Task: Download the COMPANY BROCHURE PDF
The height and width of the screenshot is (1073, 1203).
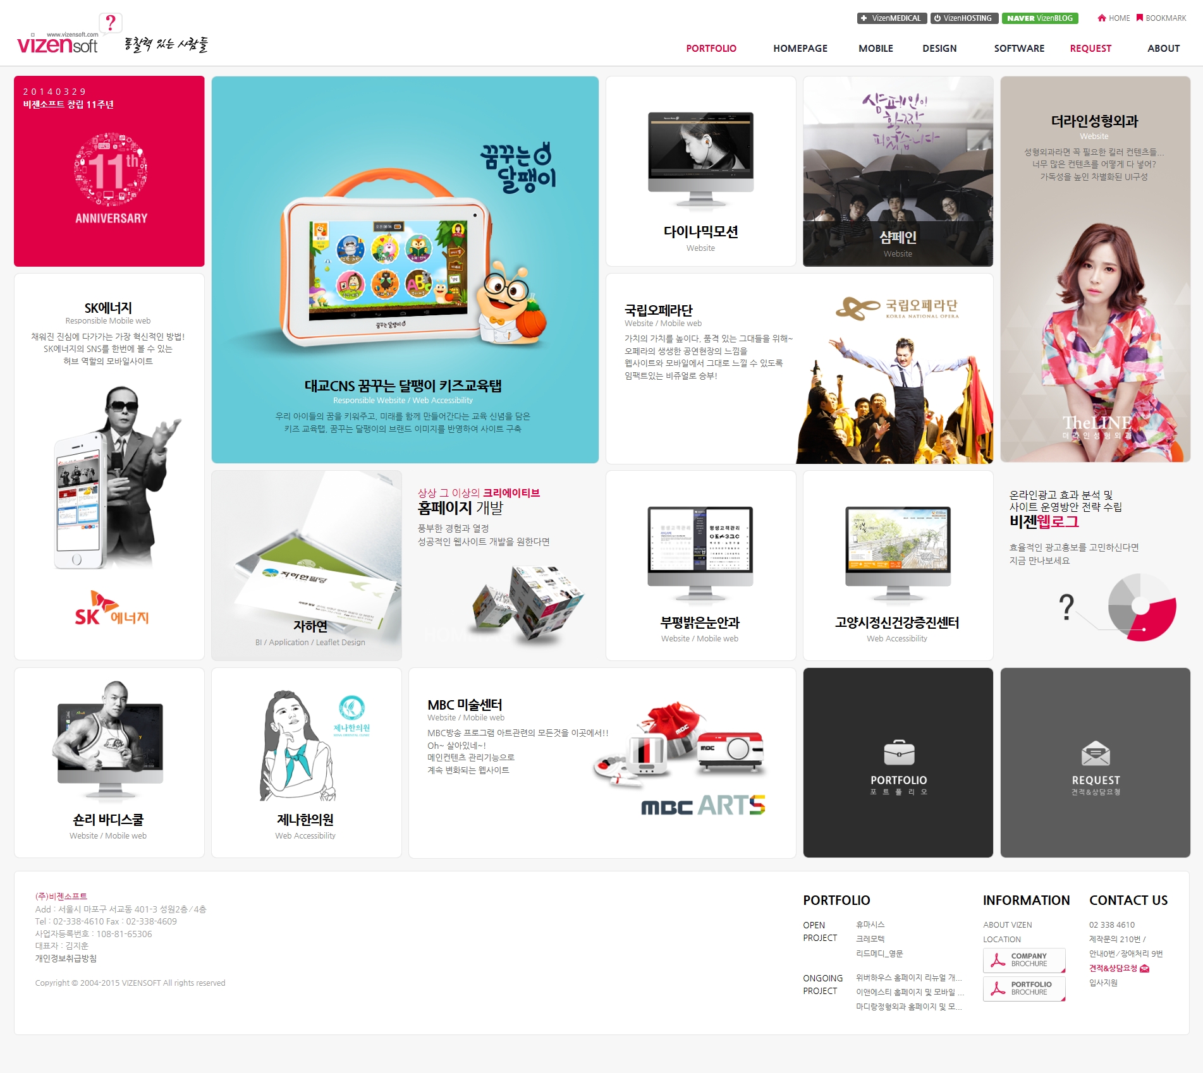Action: click(1024, 961)
